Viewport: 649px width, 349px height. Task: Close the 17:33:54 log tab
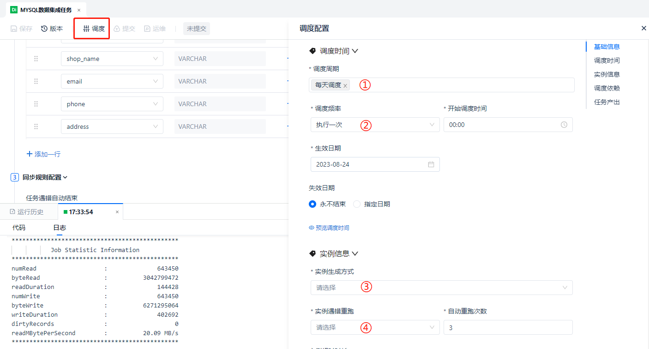tap(117, 212)
